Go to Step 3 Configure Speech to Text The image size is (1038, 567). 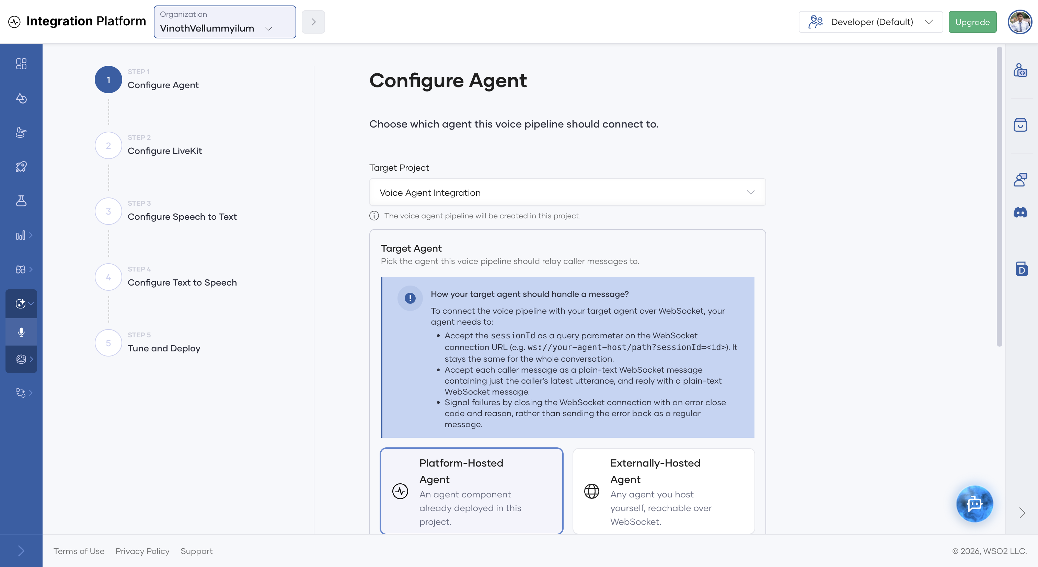(166, 211)
